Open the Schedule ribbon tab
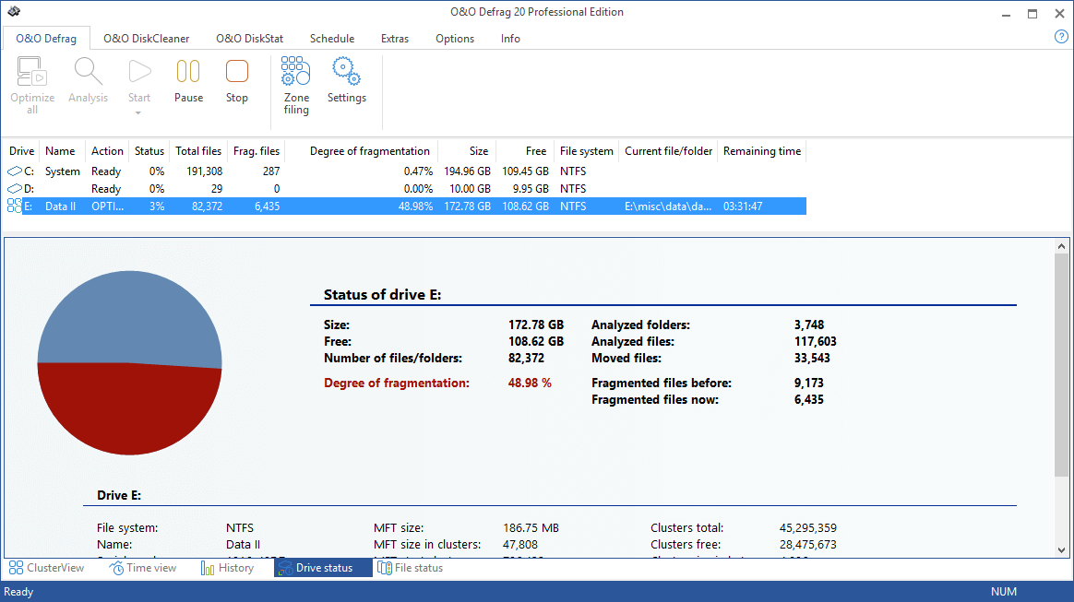 [332, 39]
